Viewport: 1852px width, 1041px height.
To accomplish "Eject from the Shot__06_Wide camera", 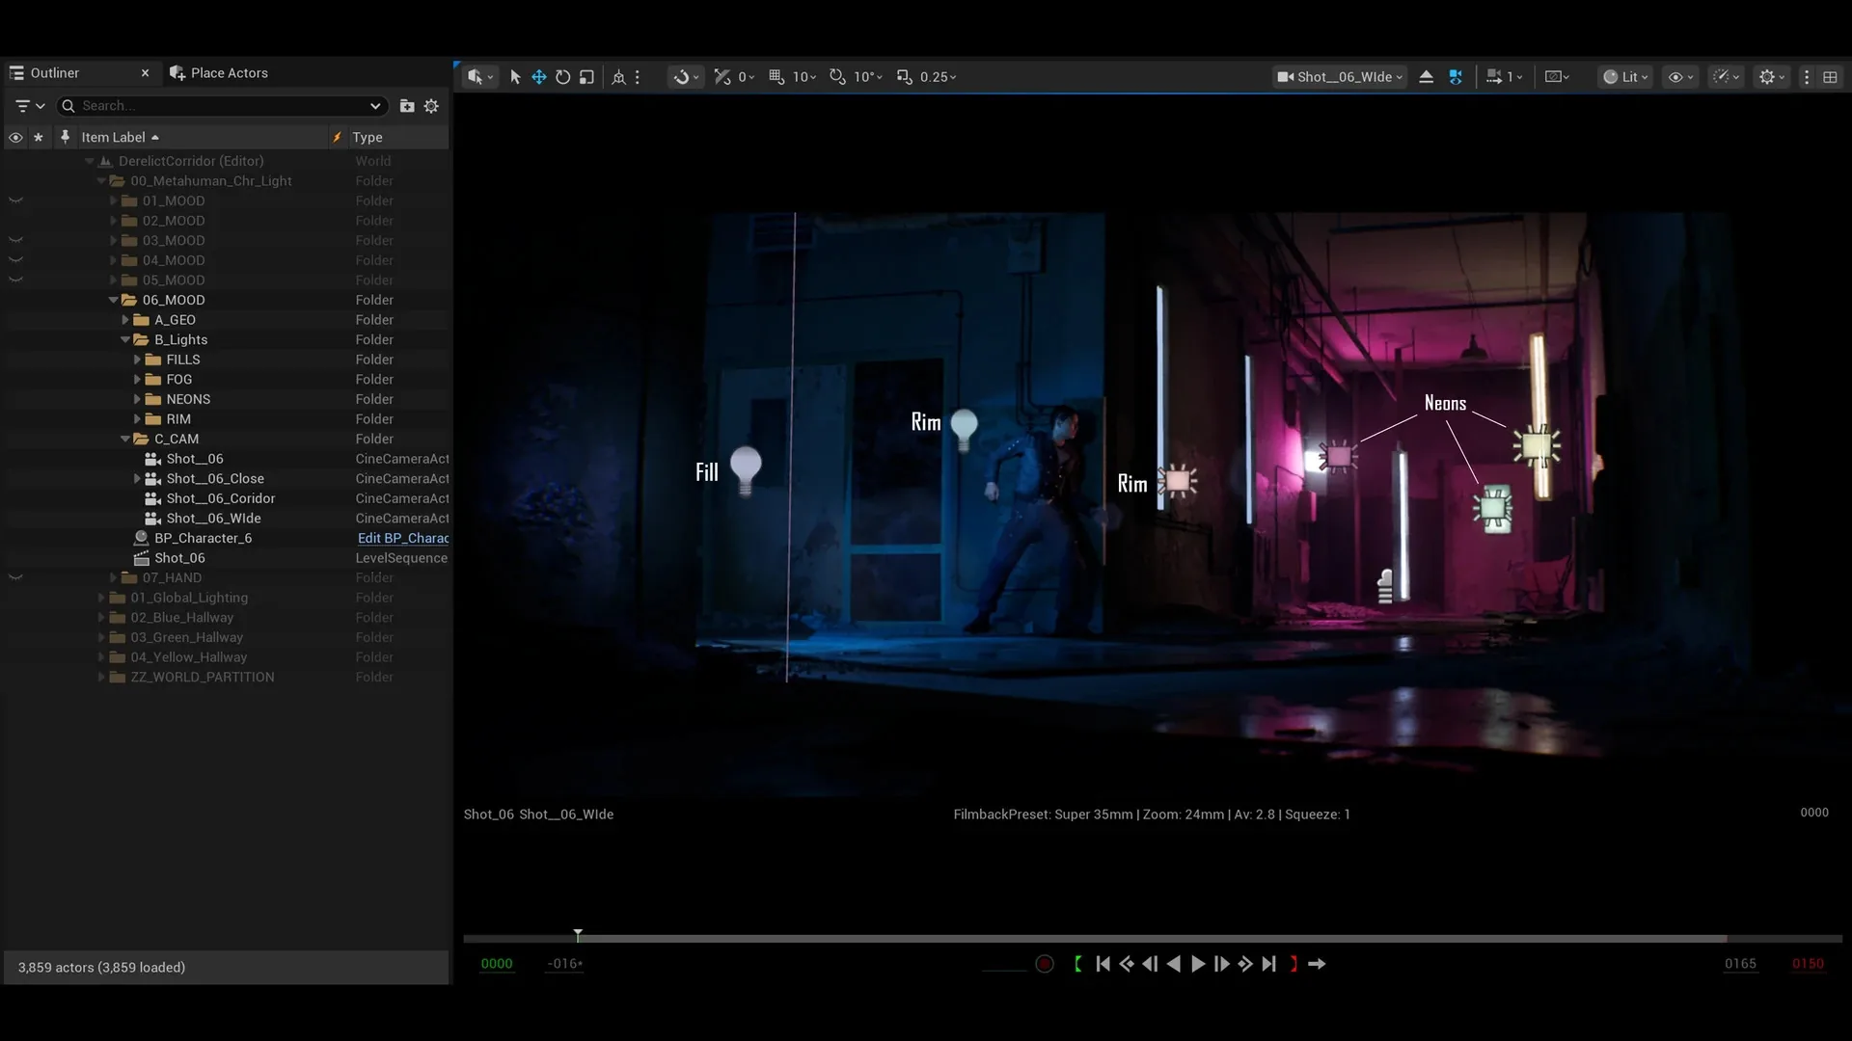I will pos(1426,77).
